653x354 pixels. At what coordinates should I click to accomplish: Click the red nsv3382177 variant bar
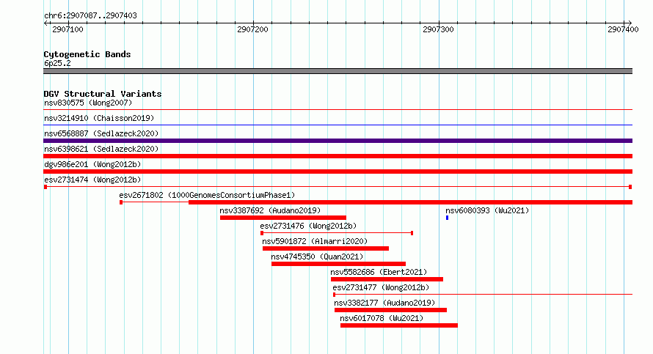[390, 310]
